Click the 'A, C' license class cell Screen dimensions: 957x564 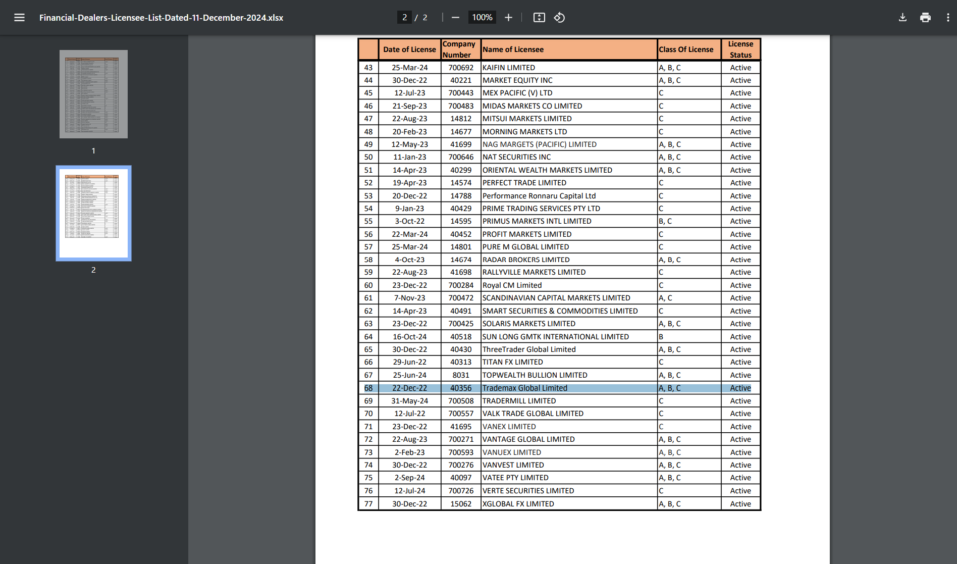[689, 298]
